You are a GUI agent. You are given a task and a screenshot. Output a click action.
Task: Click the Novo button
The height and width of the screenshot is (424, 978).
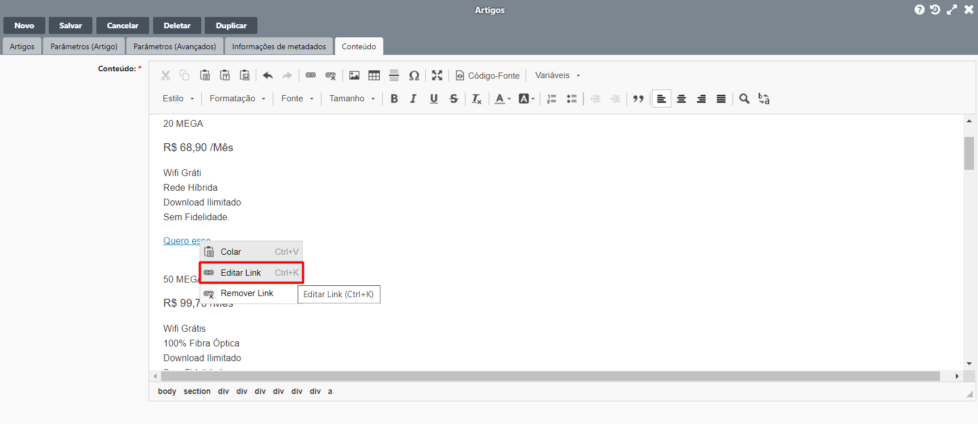24,25
